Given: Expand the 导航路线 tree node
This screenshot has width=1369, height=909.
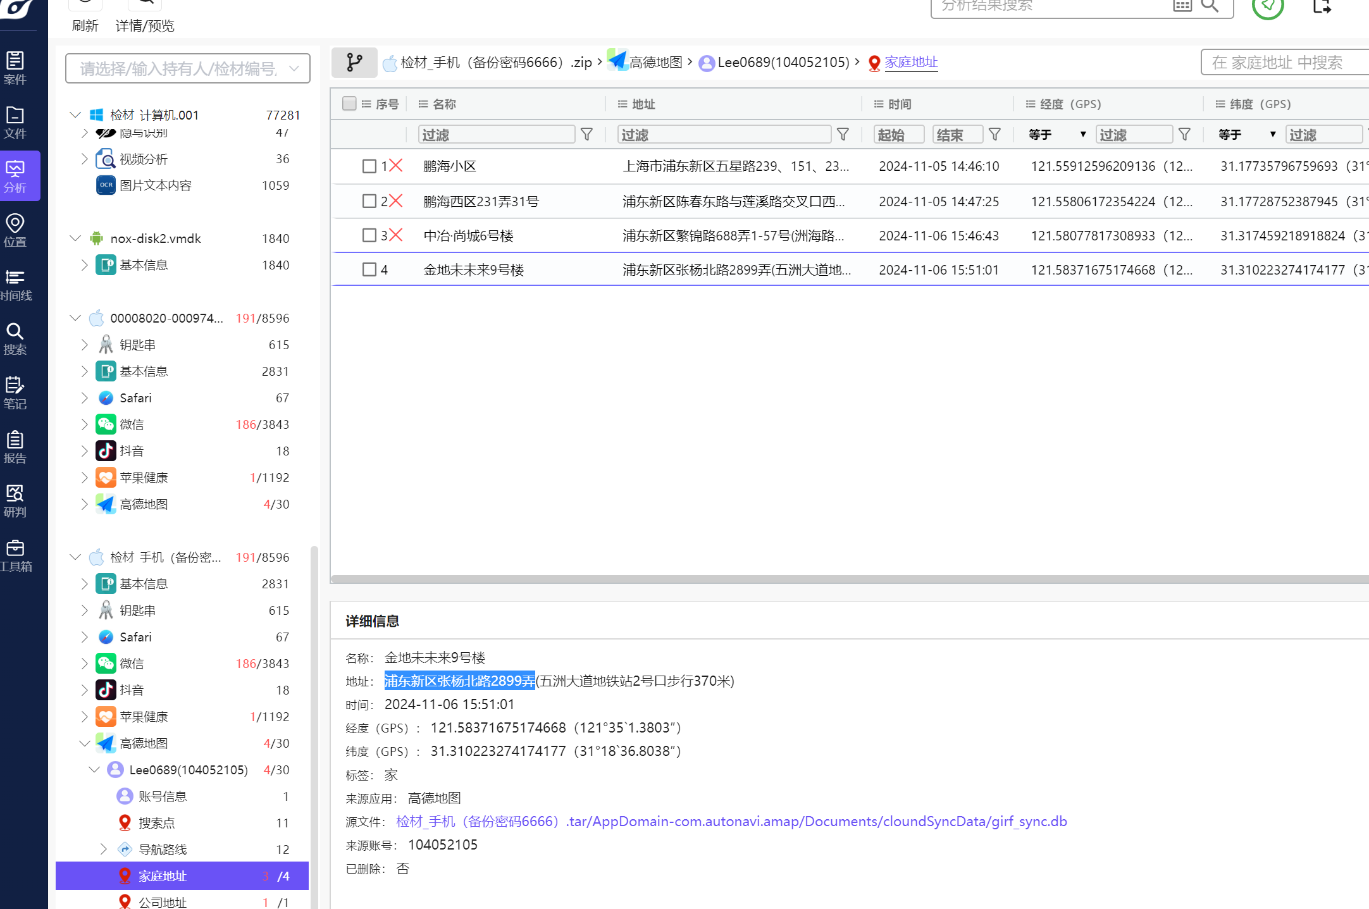Looking at the screenshot, I should (104, 849).
